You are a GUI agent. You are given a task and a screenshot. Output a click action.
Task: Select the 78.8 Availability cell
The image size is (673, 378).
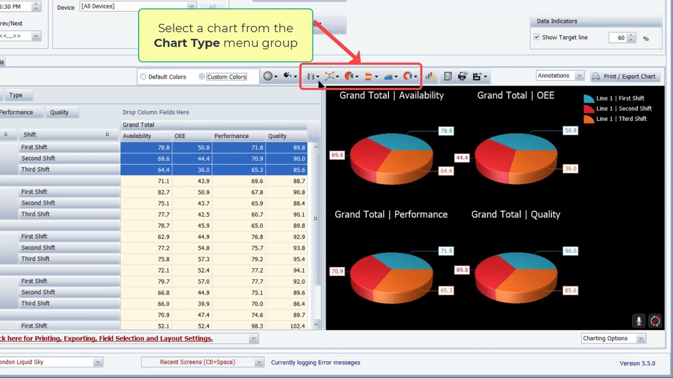coord(146,148)
